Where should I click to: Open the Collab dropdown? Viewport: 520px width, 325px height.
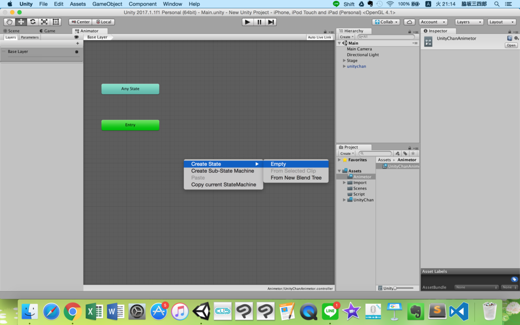point(386,22)
